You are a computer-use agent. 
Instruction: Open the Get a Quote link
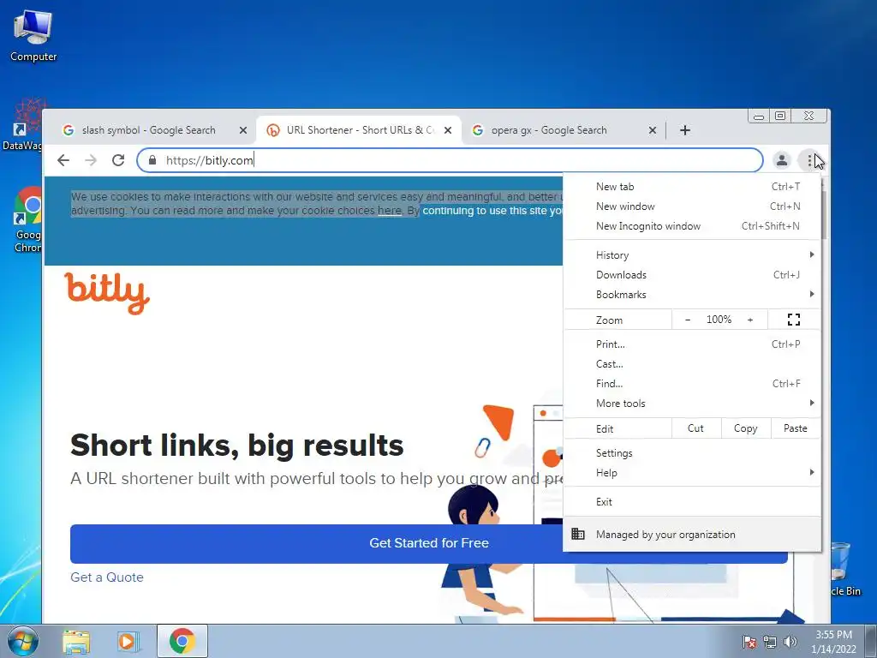coord(107,577)
